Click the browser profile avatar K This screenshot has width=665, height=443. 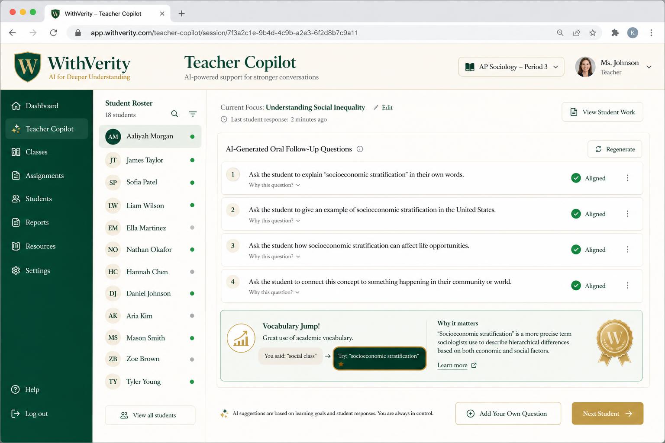[x=633, y=32]
